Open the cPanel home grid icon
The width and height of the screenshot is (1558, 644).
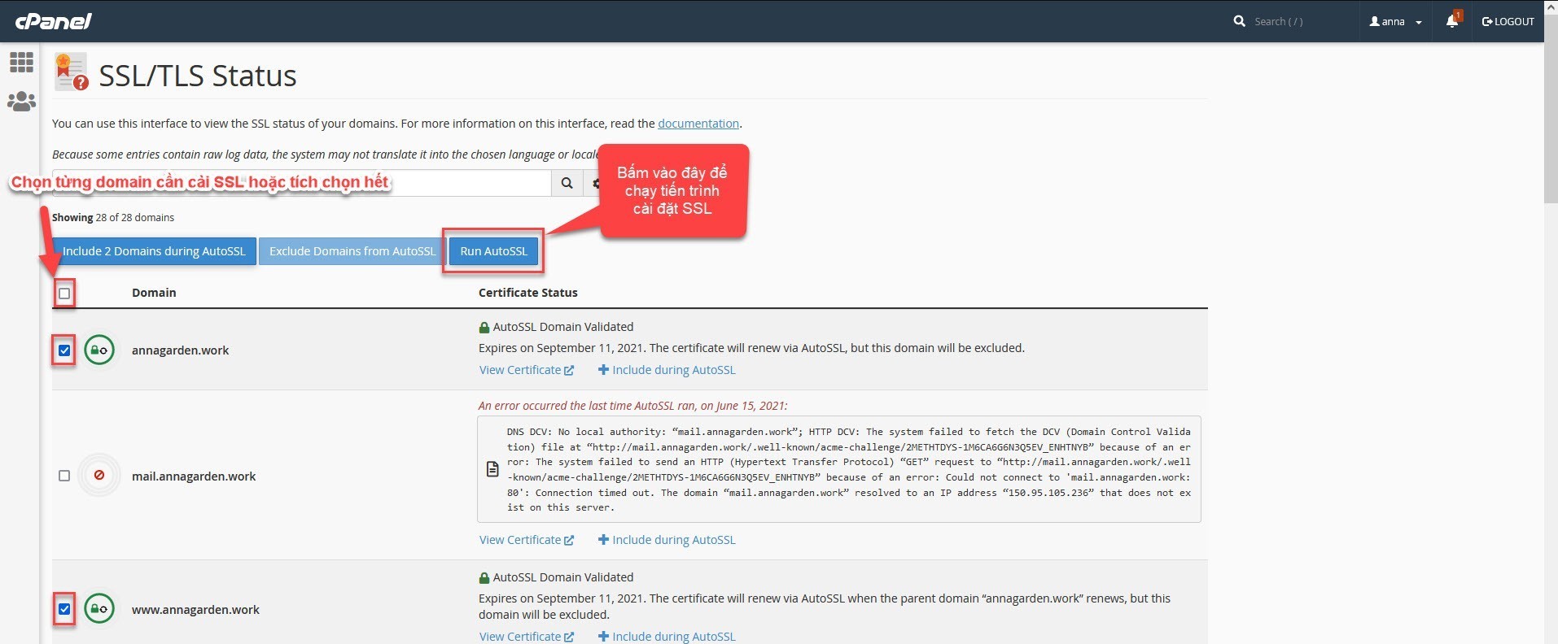coord(21,62)
